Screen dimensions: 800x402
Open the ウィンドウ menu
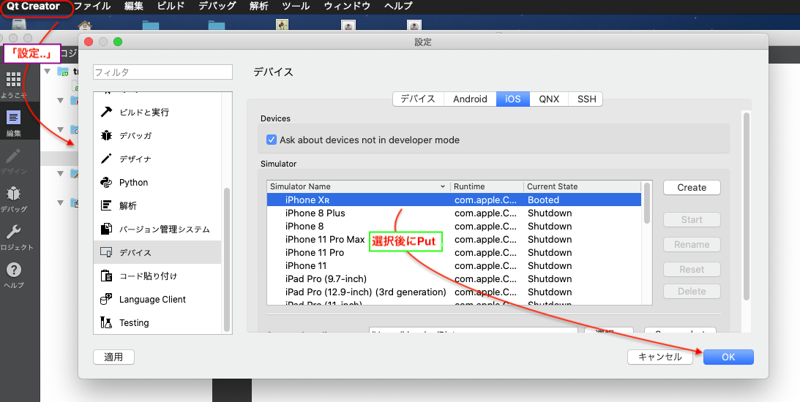pyautogui.click(x=347, y=6)
